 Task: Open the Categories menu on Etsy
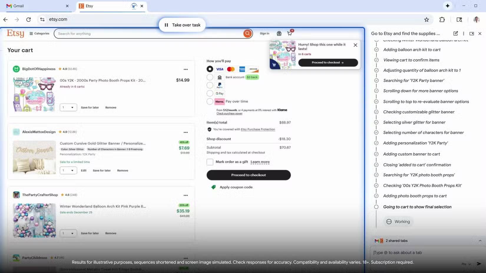pos(39,33)
